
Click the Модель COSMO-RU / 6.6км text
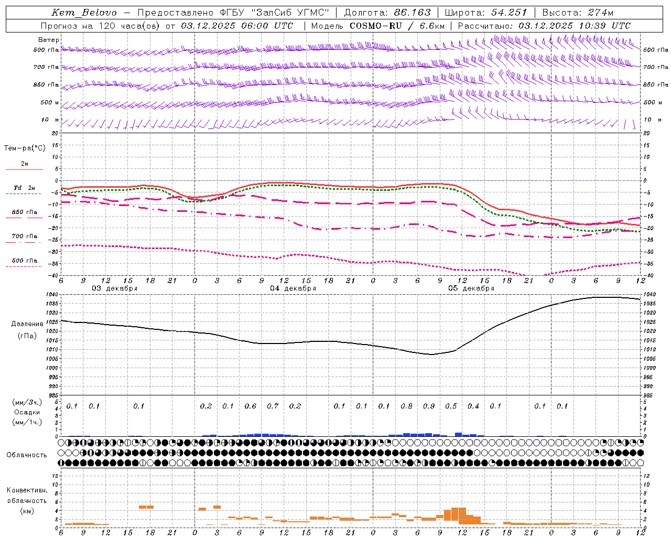coord(377,26)
